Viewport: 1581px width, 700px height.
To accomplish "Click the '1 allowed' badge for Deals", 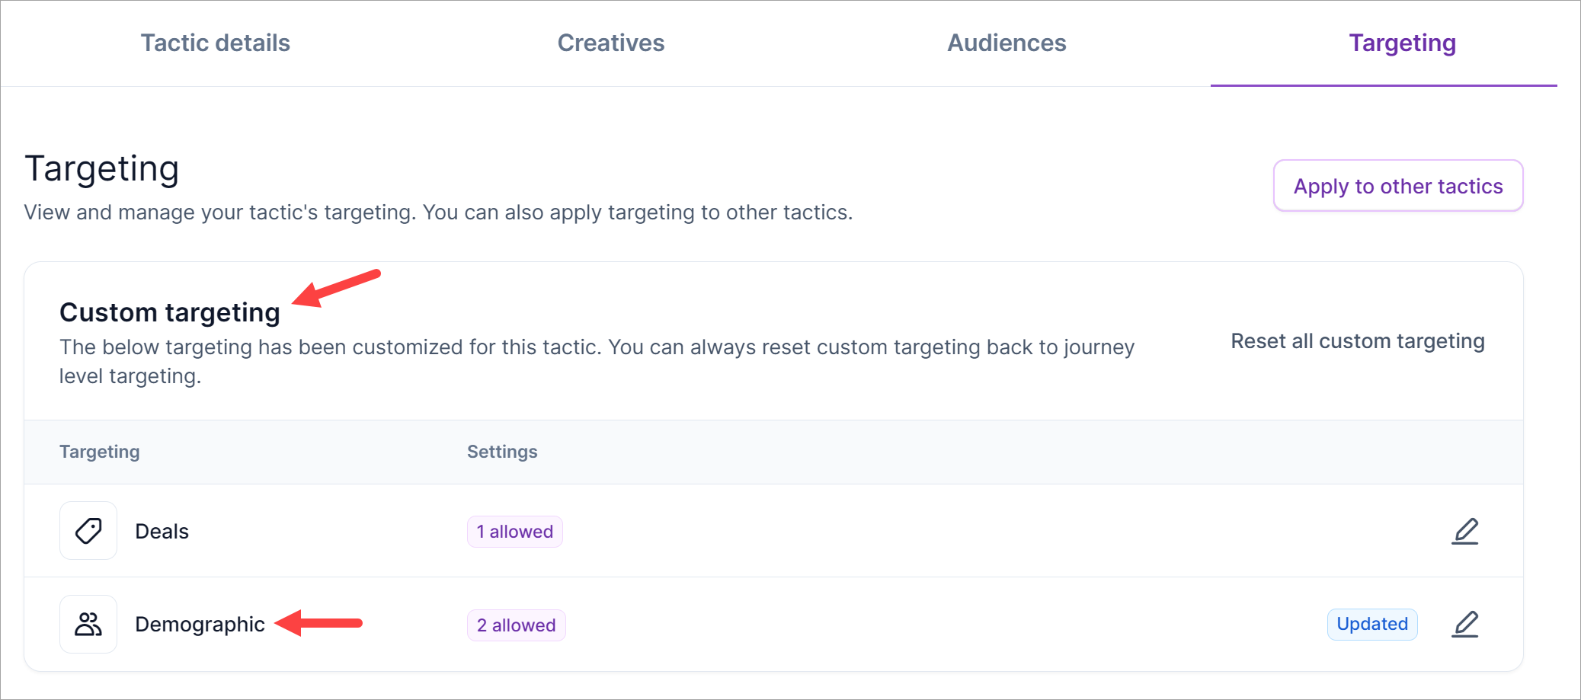I will pos(514,532).
